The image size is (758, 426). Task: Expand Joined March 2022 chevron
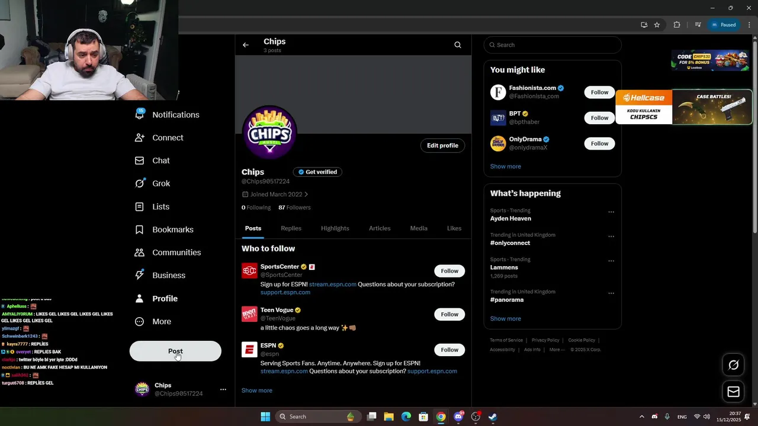click(306, 195)
